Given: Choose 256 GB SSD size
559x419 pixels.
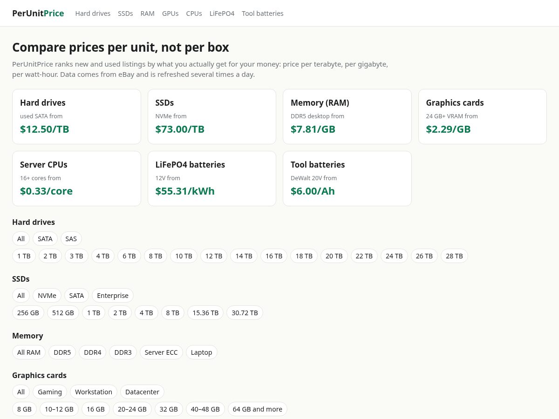Looking at the screenshot, I should pos(28,313).
